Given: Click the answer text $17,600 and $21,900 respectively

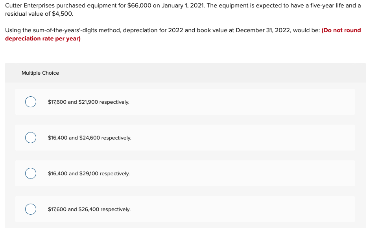Looking at the screenshot, I should [89, 102].
